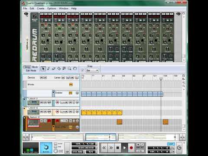Select the Pencil tool
Screen dimensions: 208x156
(49, 68)
